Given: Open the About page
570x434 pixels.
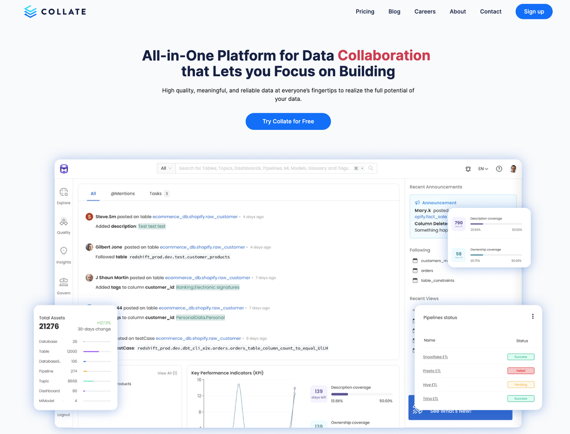Looking at the screenshot, I should tap(458, 11).
